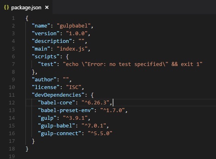Click line number 11 in the gutter
This screenshot has height=159, width=216.
coord(12,95)
